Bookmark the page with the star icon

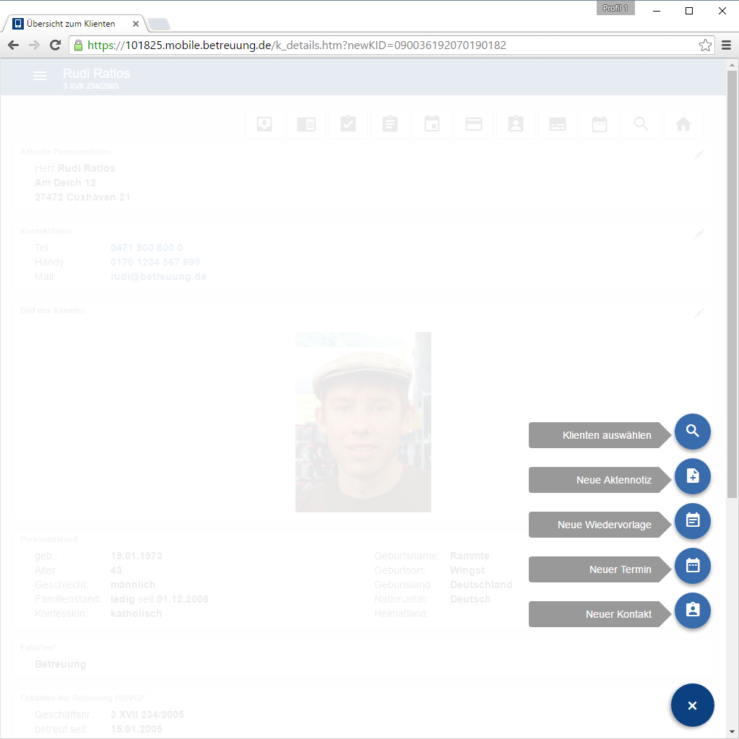[705, 45]
